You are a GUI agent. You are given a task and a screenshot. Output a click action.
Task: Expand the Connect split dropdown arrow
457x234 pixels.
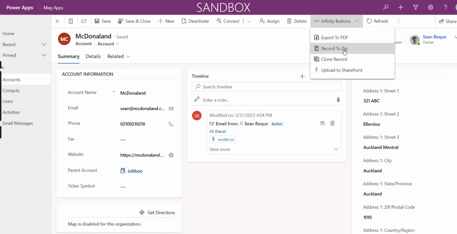pos(249,21)
